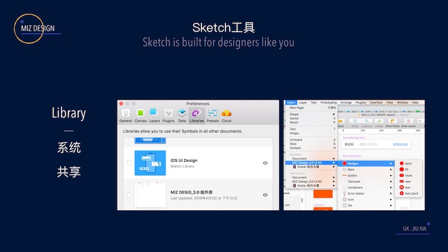The image size is (448, 252).
Task: Select highlighted MIZ Design_3.0 UI Kit under Symbols
Action: tap(312, 162)
